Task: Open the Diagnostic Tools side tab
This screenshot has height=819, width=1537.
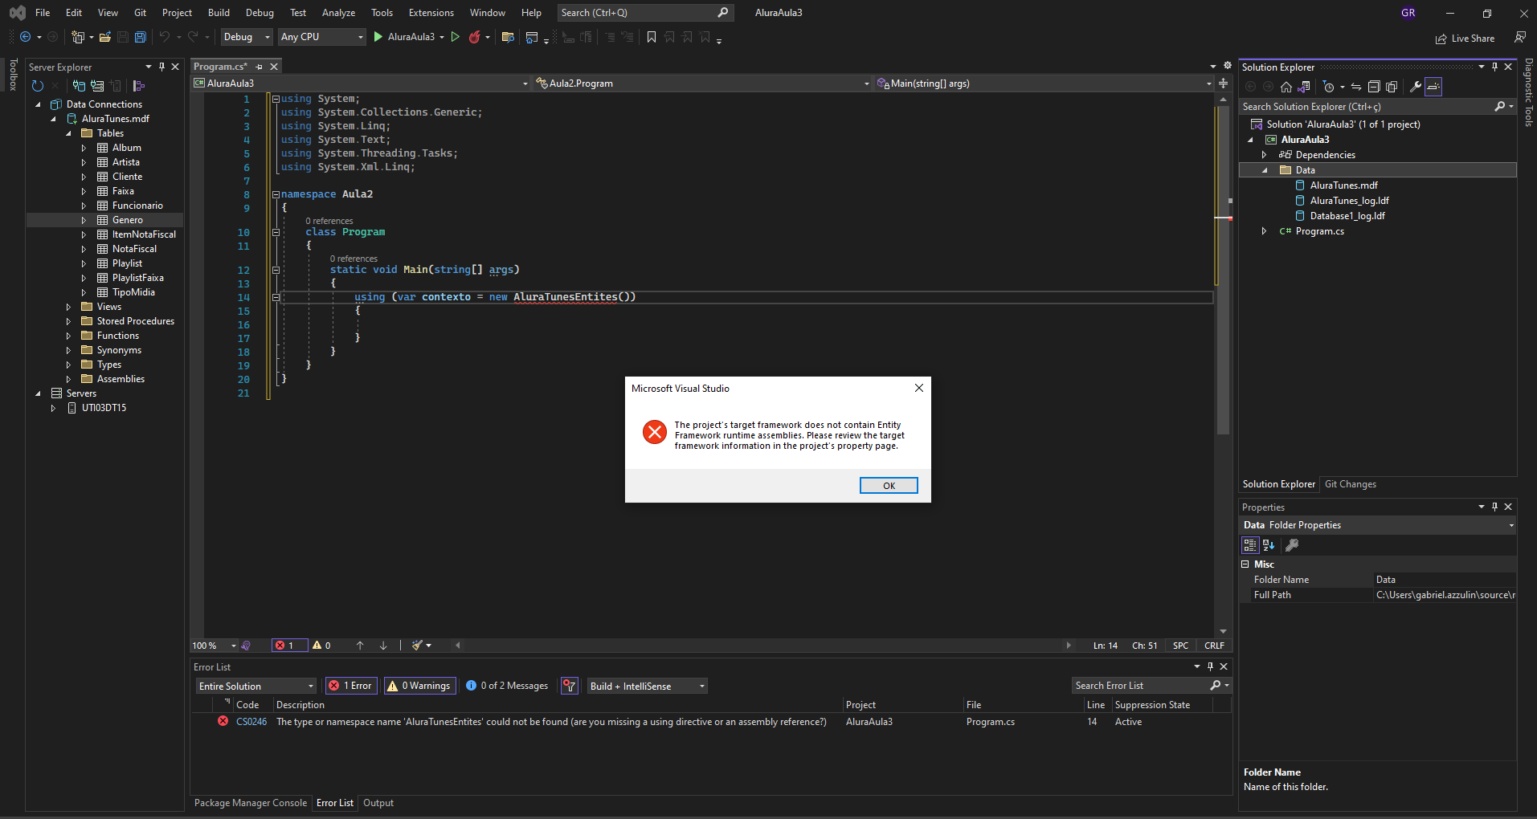Action: pos(1529,92)
